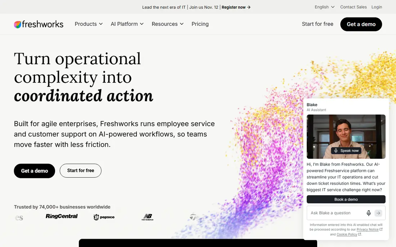This screenshot has height=247, width=396.
Task: Click the hero Start for free button
Action: (81, 171)
